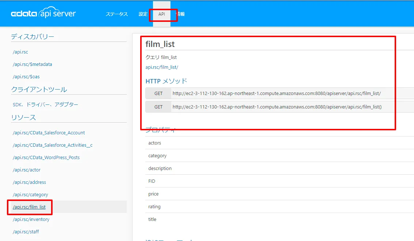The height and width of the screenshot is (241, 414).
Task: Select the CData_WordPress_Posts resource
Action: click(x=46, y=158)
